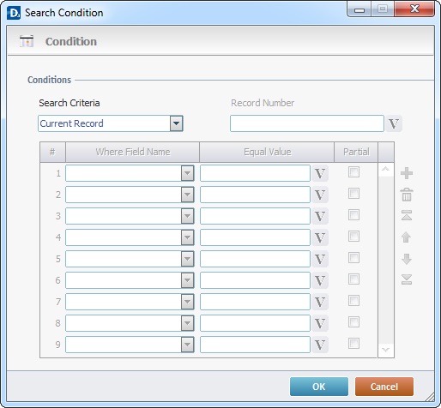Viewport: 441px width, 408px height.
Task: Click the Record Number input field
Action: point(307,123)
